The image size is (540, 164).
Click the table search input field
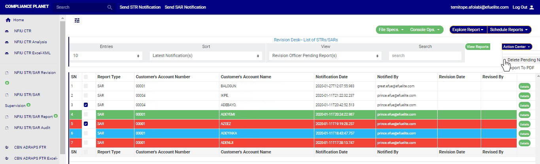(425, 56)
